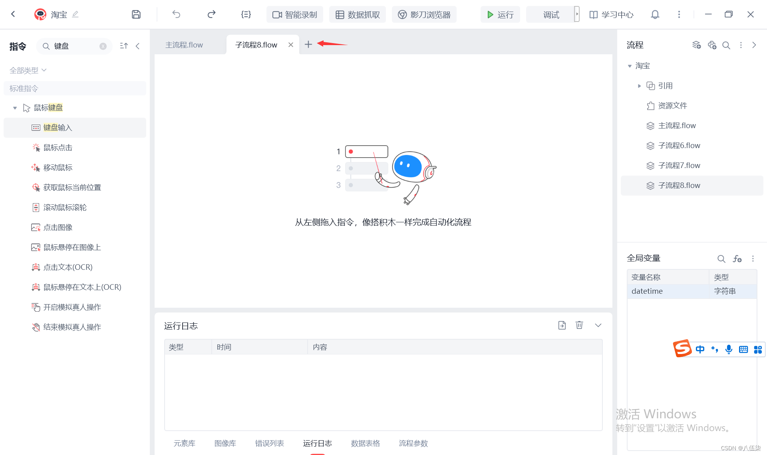Click the undo arrow icon

tap(176, 15)
